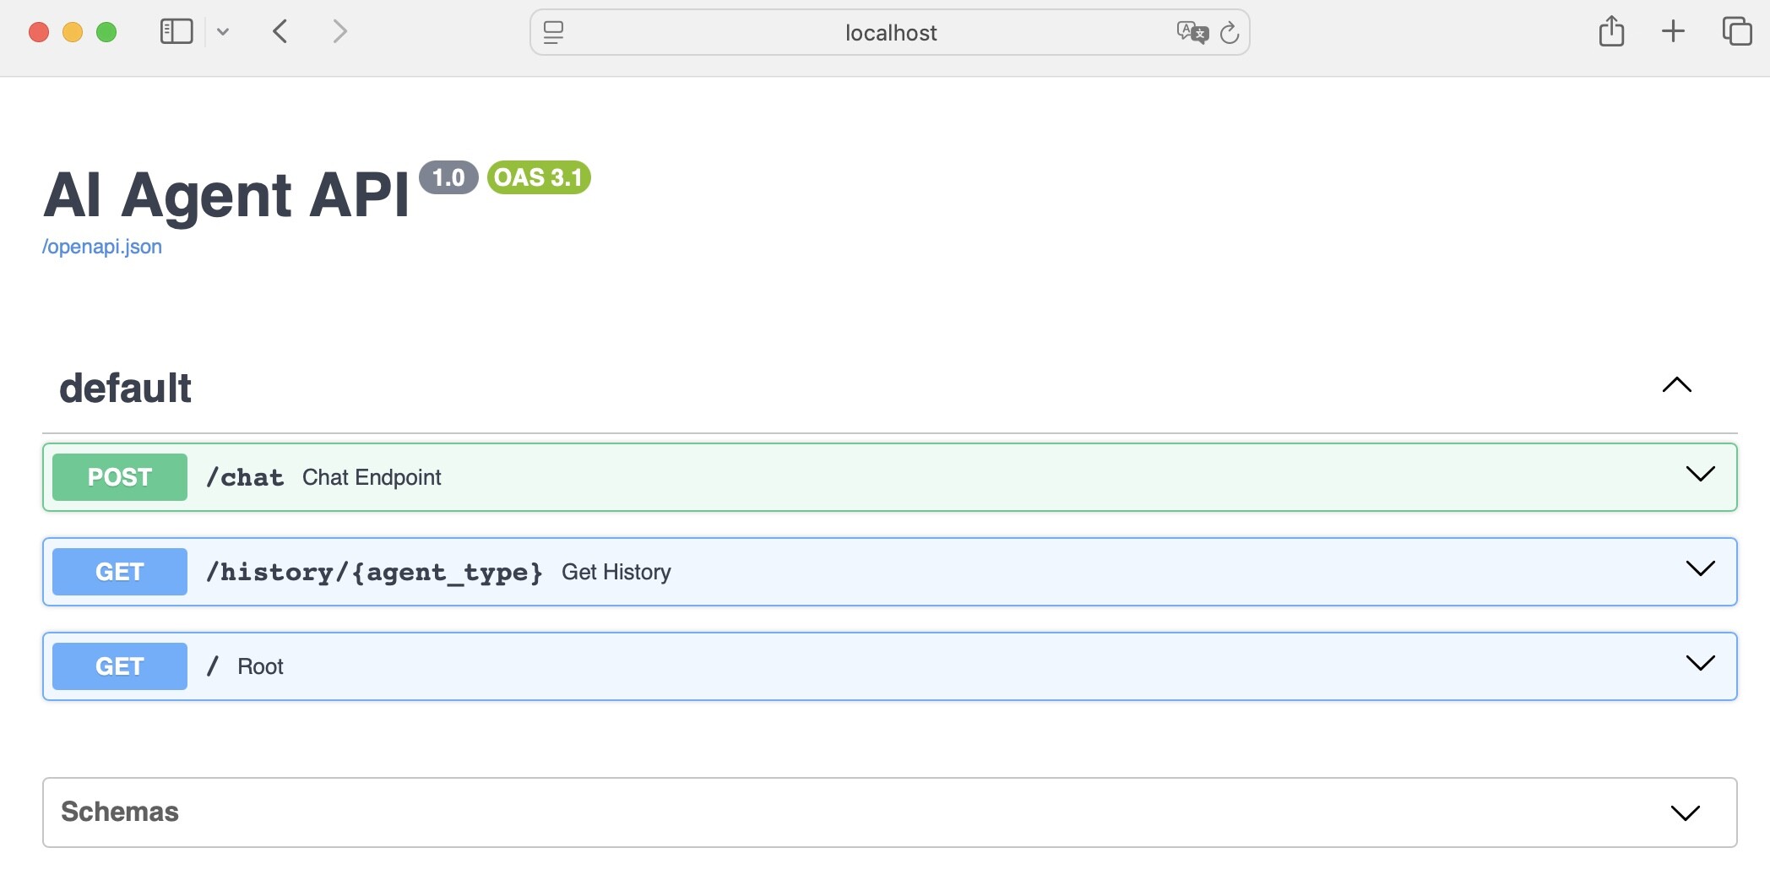Click the POST method badge
Screen dimensions: 1770x875
coord(120,477)
